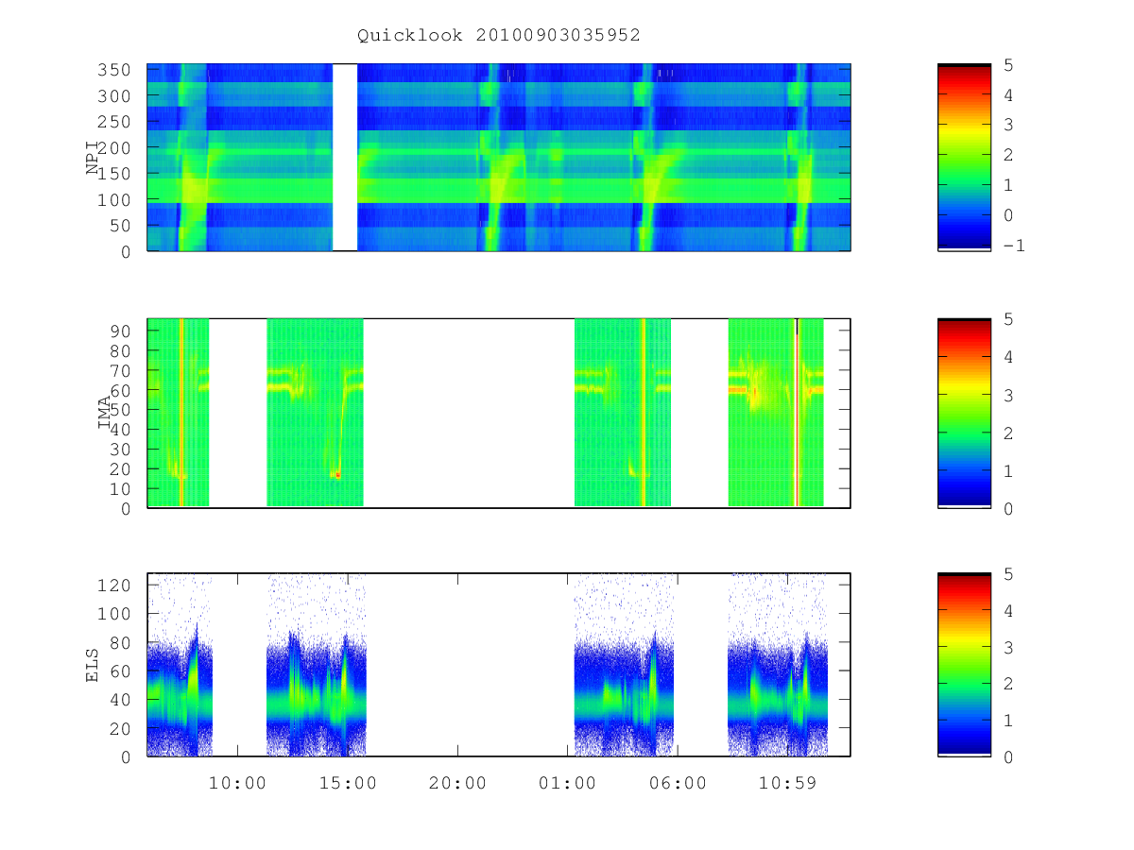Click the 10:59 time tick label

(x=788, y=783)
